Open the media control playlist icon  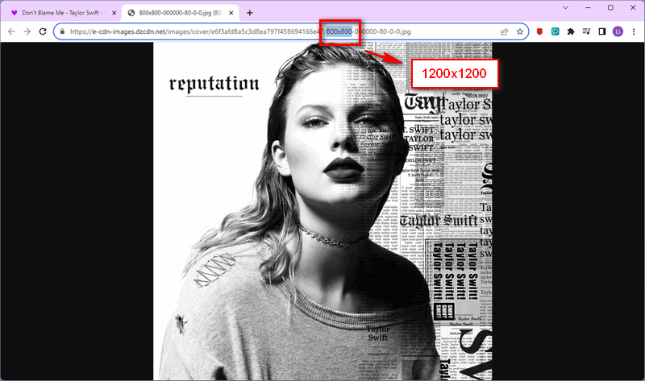point(587,31)
